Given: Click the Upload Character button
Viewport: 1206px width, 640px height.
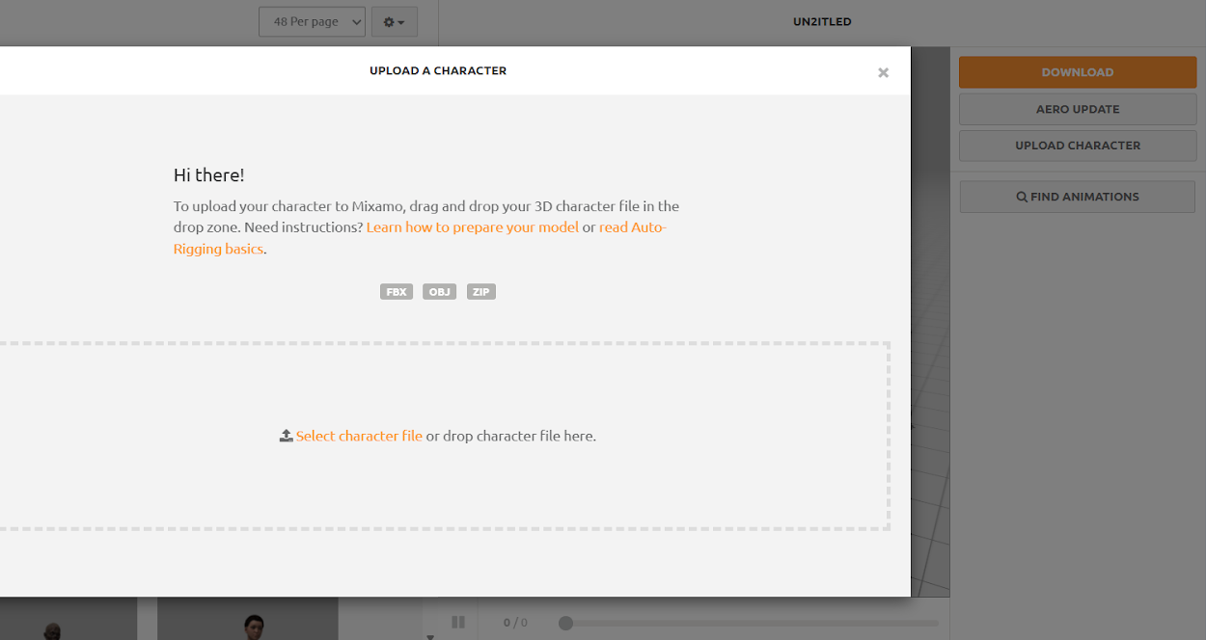Looking at the screenshot, I should [x=1078, y=146].
